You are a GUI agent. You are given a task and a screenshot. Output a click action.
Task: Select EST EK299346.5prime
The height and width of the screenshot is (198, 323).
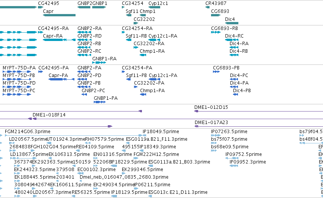point(143,170)
